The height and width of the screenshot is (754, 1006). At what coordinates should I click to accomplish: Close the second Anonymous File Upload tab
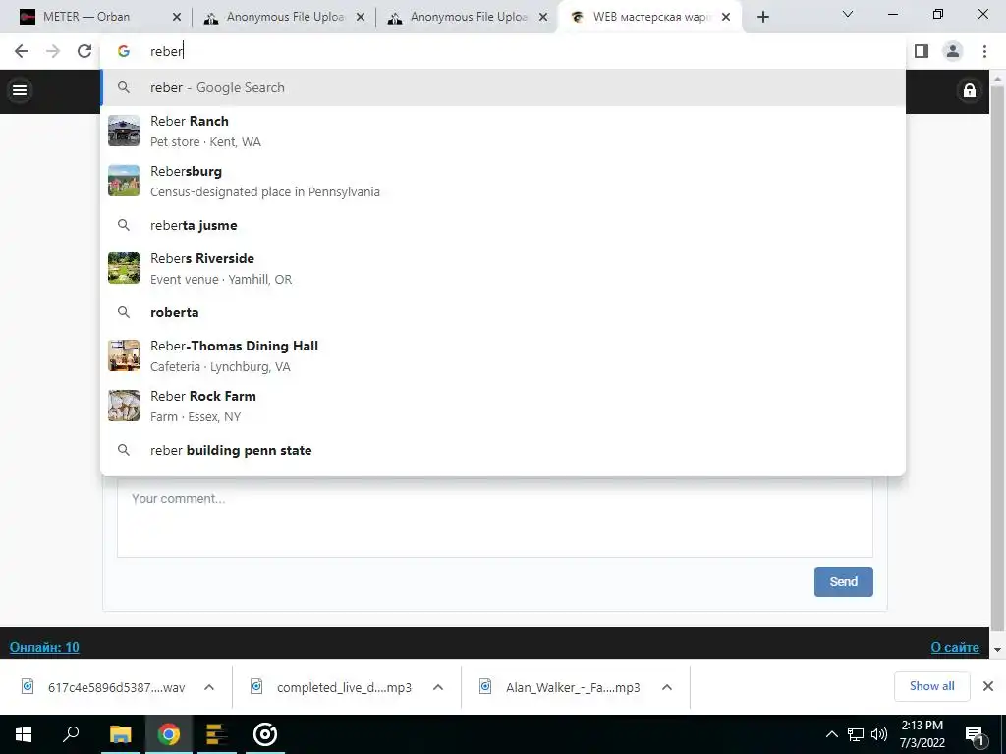[543, 18]
